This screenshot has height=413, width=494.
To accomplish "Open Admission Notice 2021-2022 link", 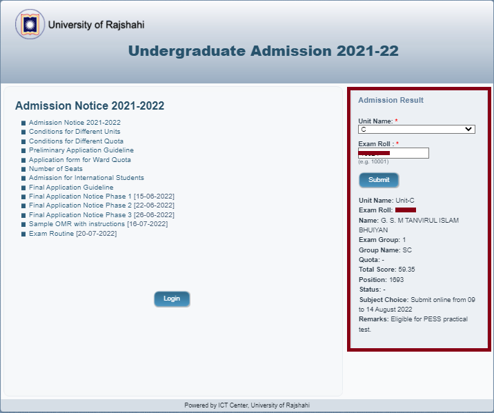I will coord(75,123).
